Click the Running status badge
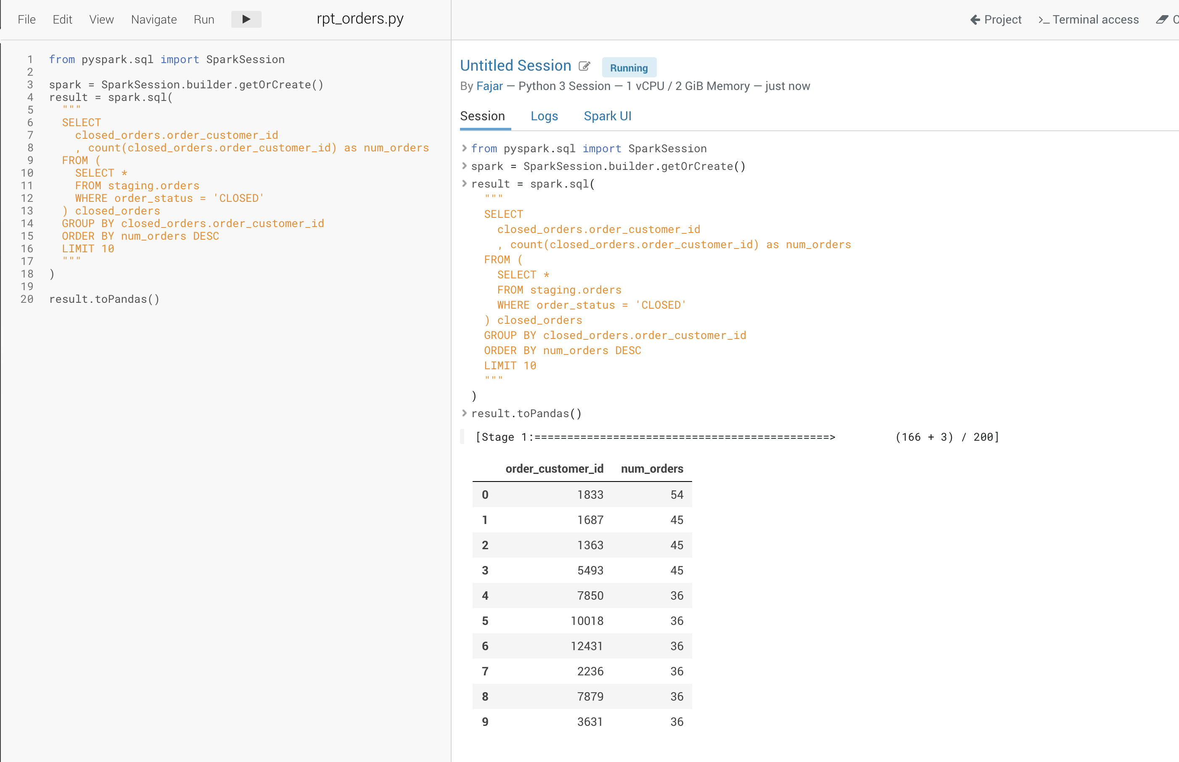The width and height of the screenshot is (1179, 762). coord(628,68)
